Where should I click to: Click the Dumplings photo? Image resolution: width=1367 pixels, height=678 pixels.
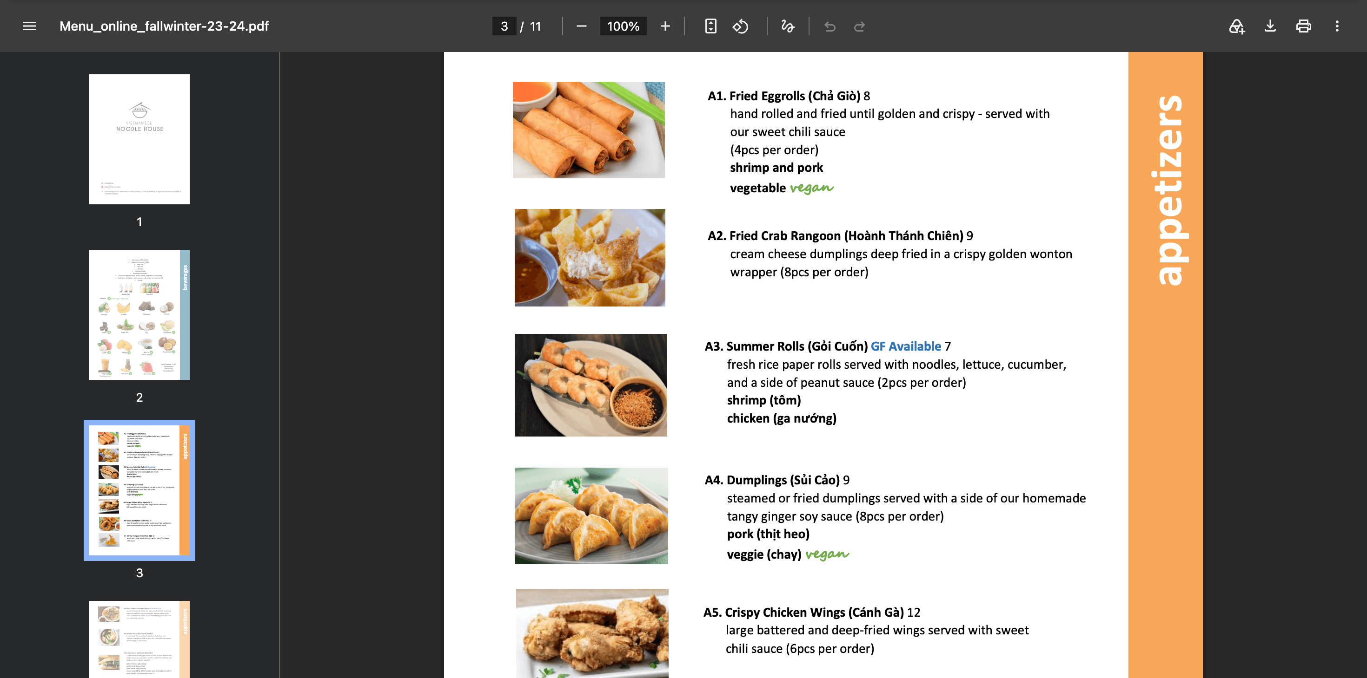click(x=591, y=516)
